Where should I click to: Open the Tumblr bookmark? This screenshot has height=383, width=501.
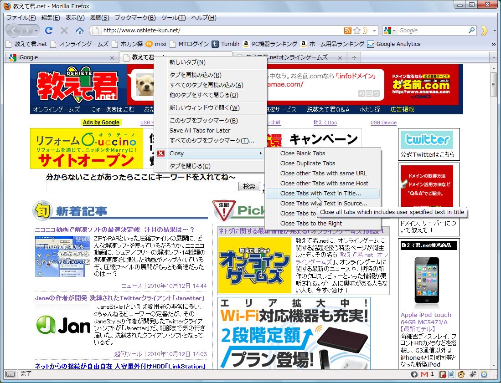[x=226, y=44]
